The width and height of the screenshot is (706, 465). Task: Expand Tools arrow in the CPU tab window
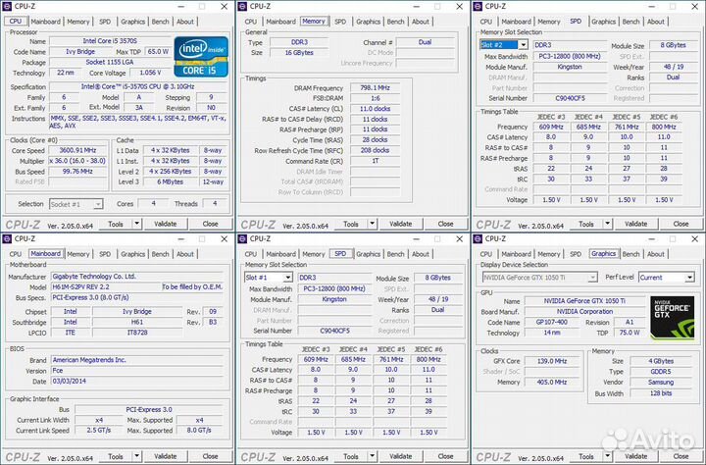(137, 224)
